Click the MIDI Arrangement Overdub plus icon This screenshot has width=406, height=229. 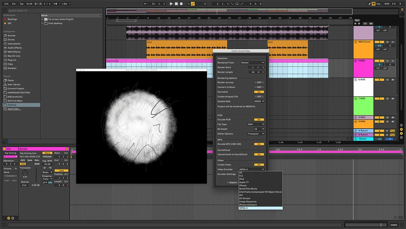[x=188, y=4]
